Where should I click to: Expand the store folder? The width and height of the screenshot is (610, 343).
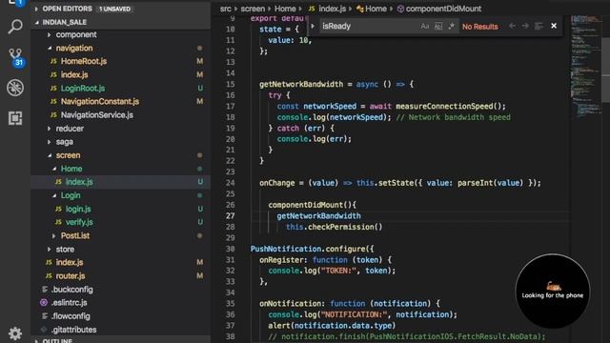[x=49, y=249]
